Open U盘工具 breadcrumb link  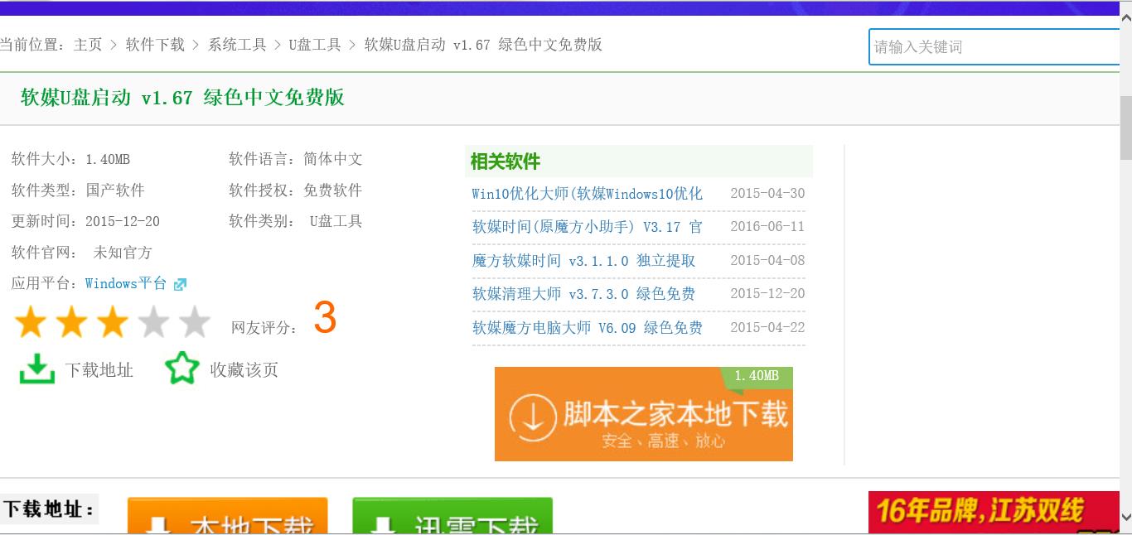315,45
